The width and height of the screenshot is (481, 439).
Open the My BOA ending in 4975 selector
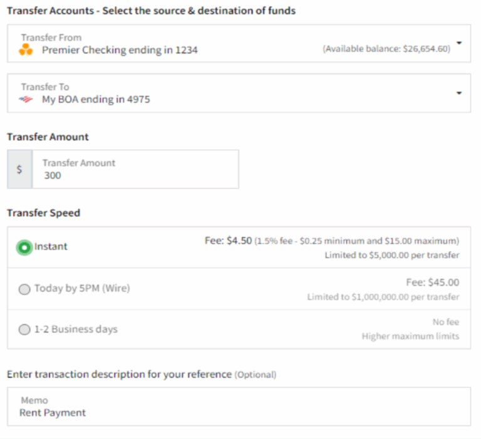tap(96, 100)
